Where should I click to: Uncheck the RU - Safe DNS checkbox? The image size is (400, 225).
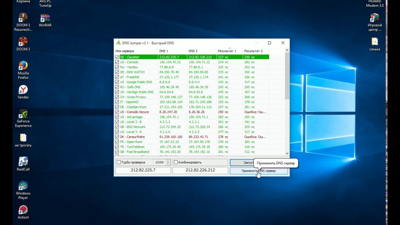[x=117, y=87]
